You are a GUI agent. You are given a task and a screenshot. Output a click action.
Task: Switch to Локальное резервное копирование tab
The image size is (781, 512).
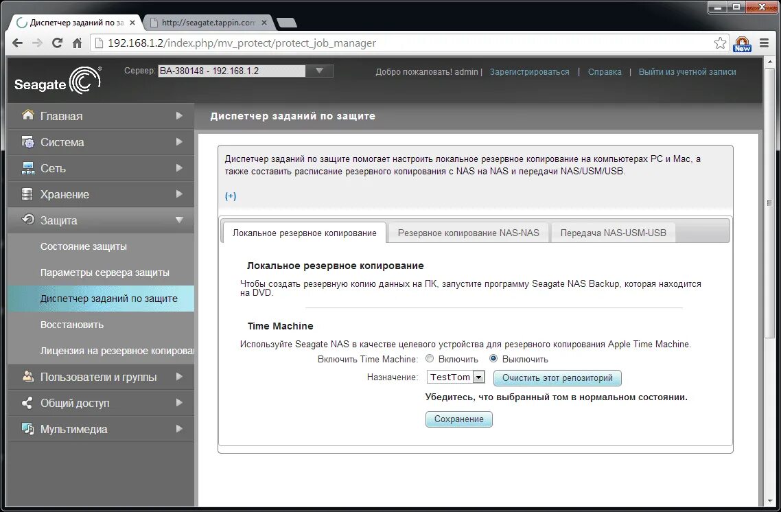coord(304,233)
